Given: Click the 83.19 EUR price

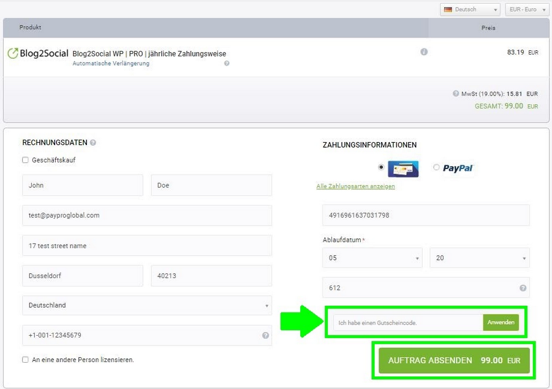Looking at the screenshot, I should tap(523, 52).
